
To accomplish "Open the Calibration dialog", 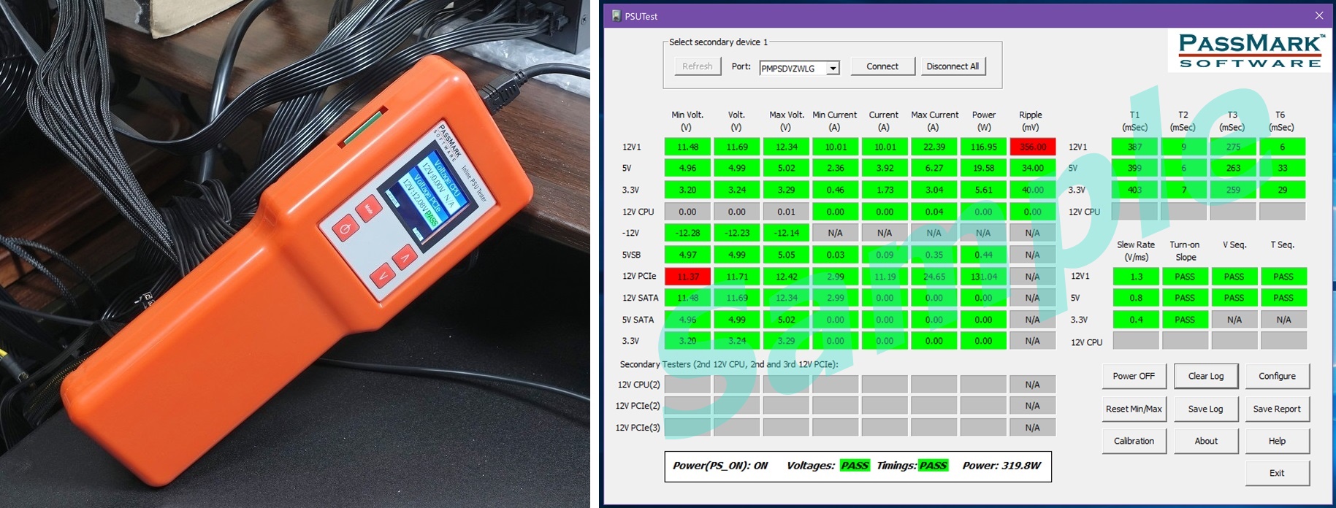I will (x=1134, y=441).
